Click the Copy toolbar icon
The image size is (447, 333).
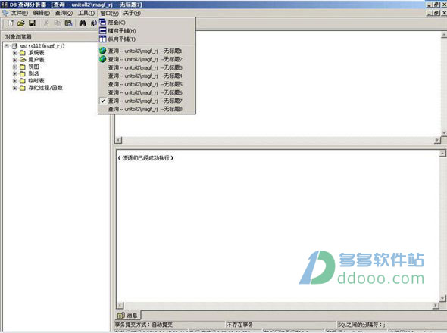[x=58, y=23]
